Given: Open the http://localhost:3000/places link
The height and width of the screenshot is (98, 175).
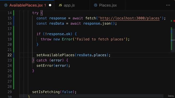Looking at the screenshot, I should [x=130, y=18].
